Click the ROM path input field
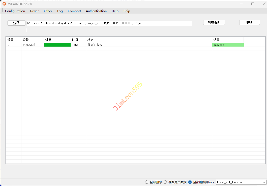Image resolution: width=267 pixels, height=186 pixels. (x=109, y=23)
